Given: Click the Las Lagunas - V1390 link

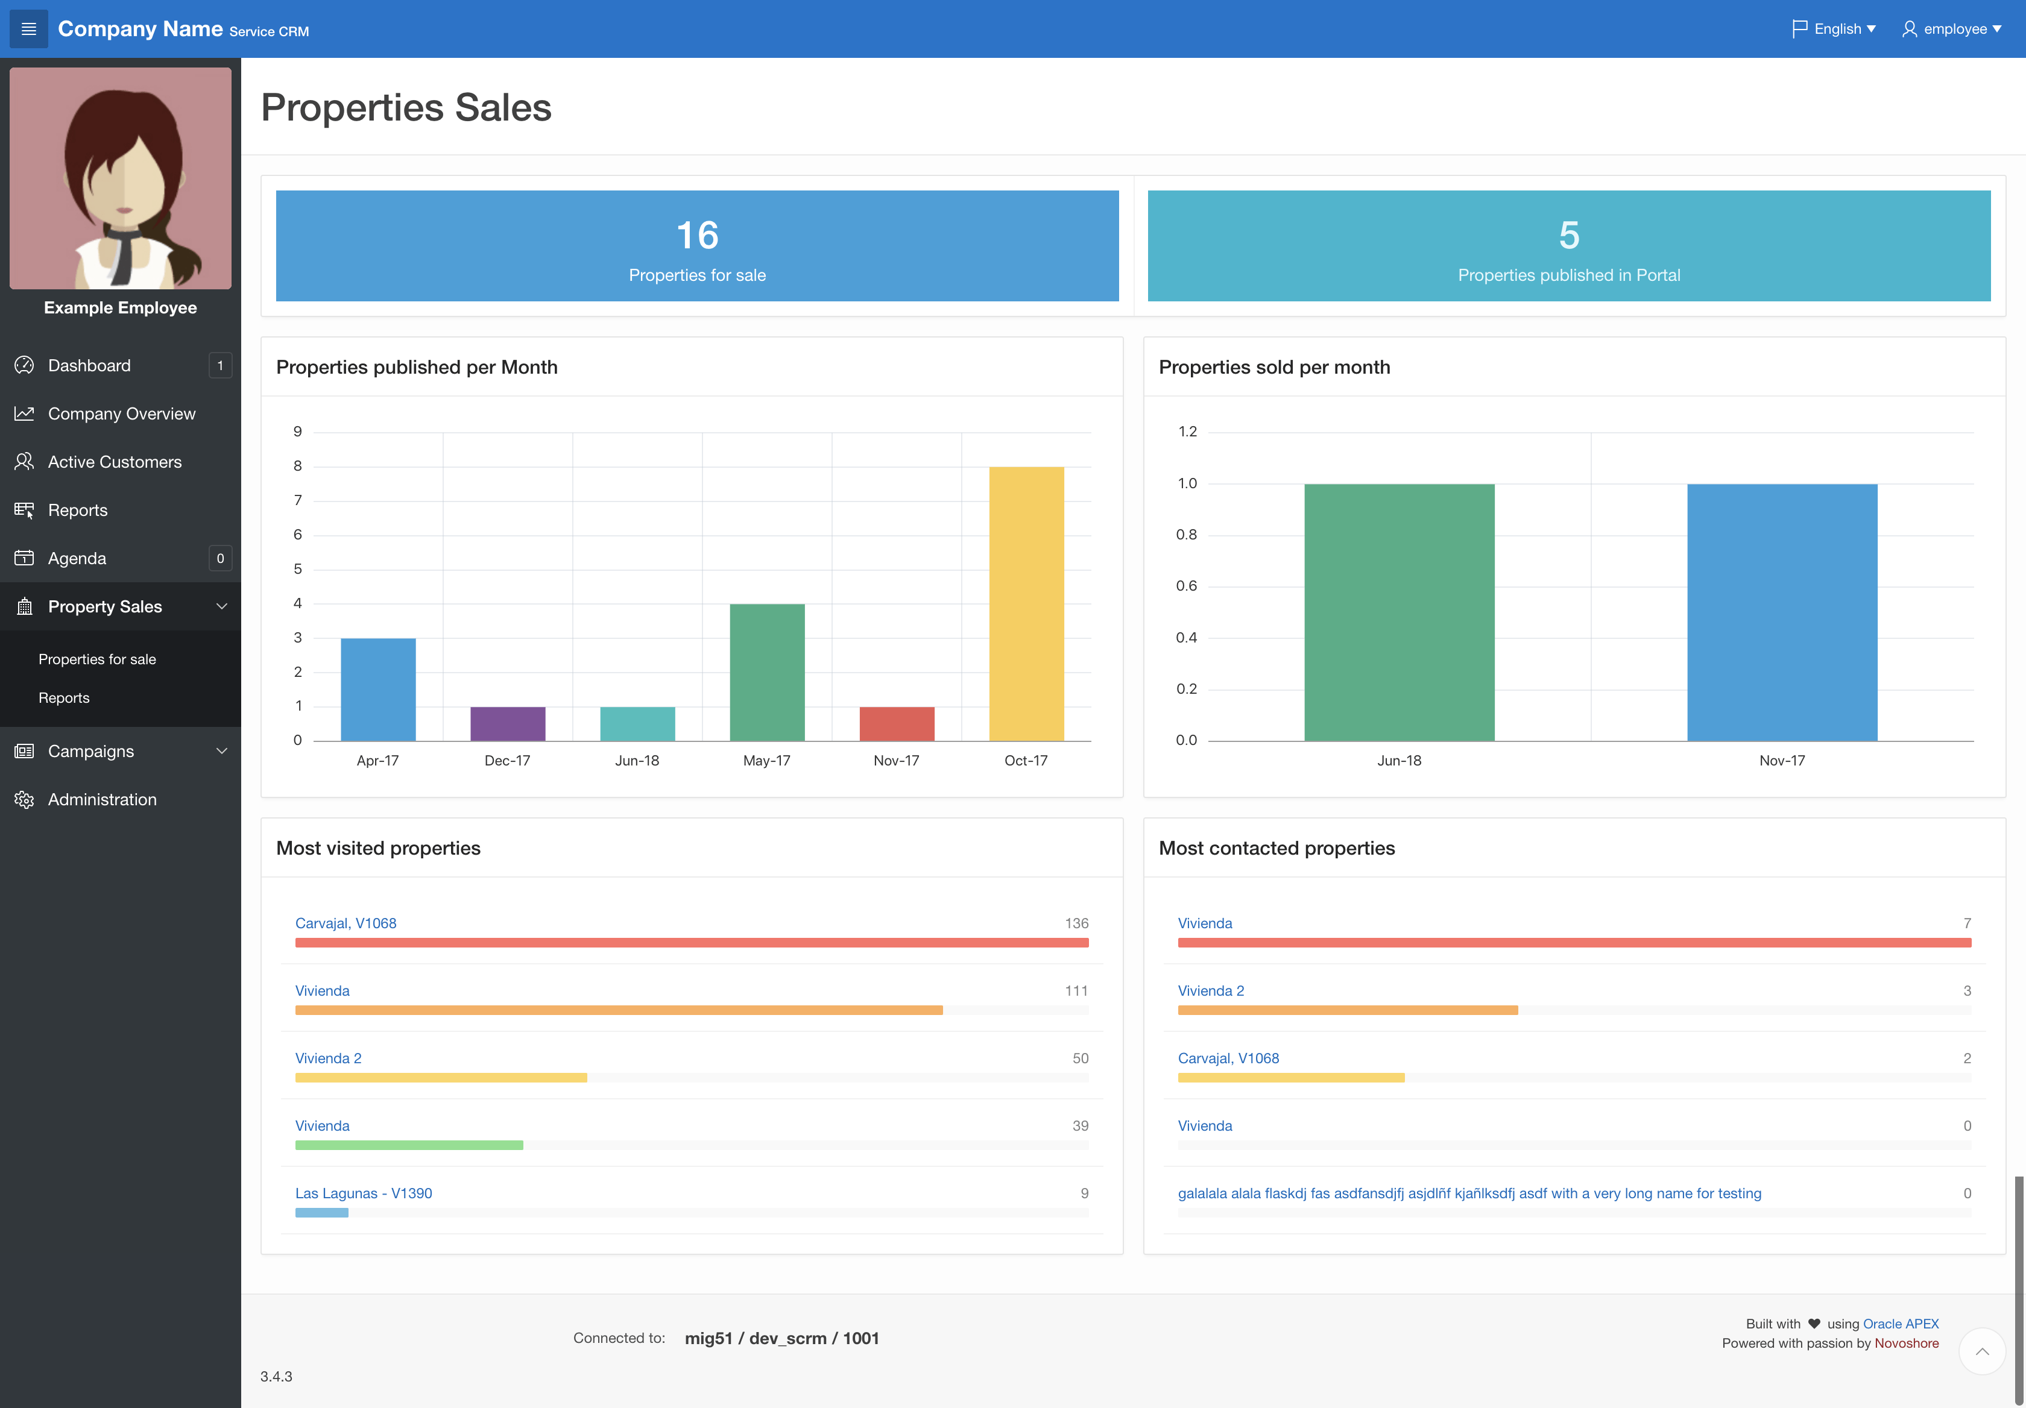Looking at the screenshot, I should (362, 1193).
